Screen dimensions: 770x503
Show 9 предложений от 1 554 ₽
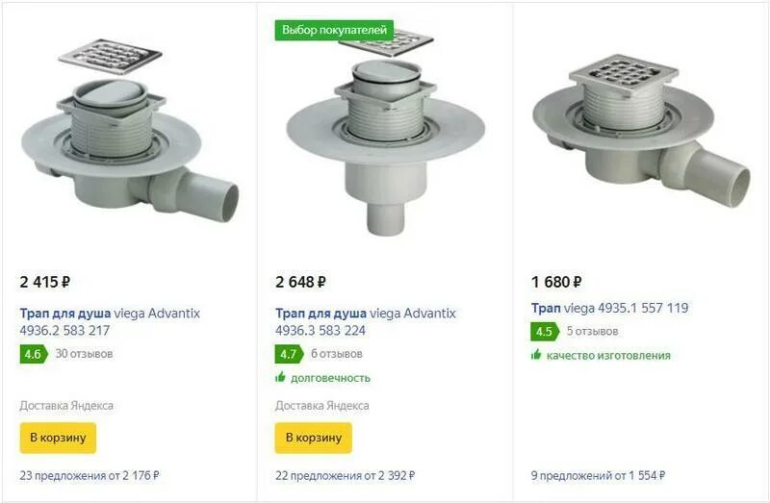point(598,475)
